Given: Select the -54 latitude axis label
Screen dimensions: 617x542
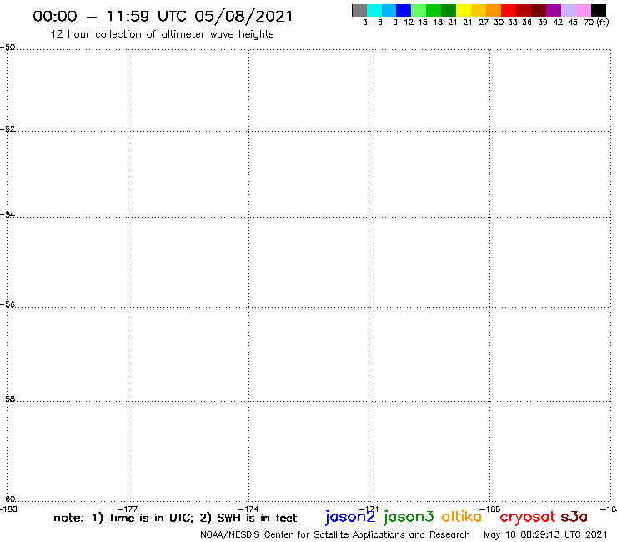Looking at the screenshot, I should coord(8,215).
